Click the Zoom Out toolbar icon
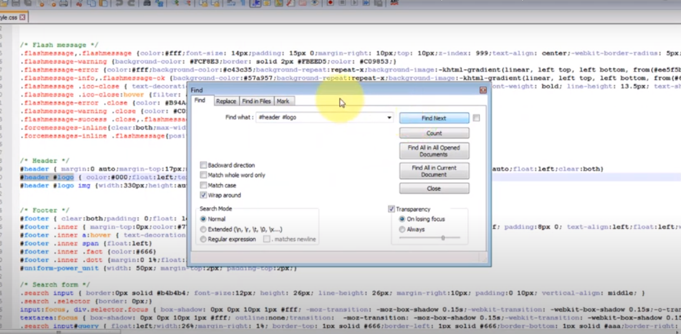The width and height of the screenshot is (681, 334). (x=187, y=3)
